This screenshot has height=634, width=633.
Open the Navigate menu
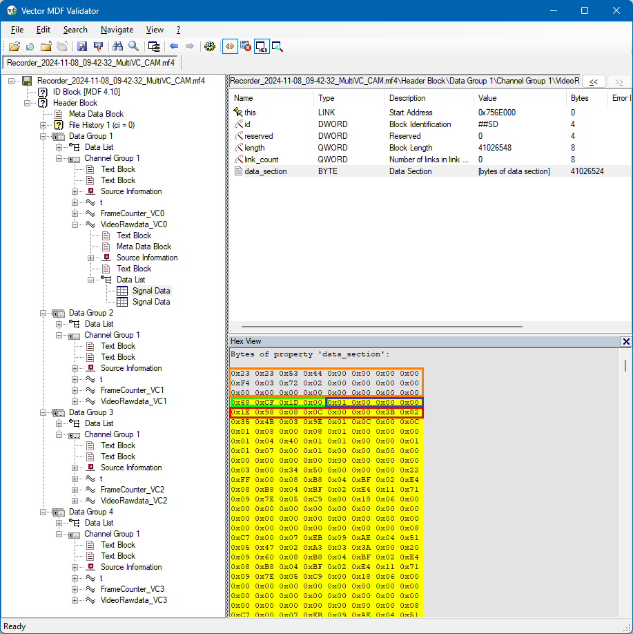click(117, 30)
